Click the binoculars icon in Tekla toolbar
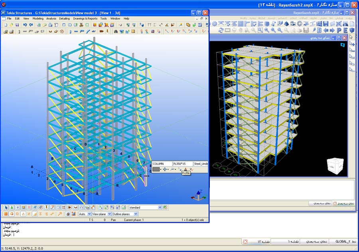359x252 pixels. 116,31
